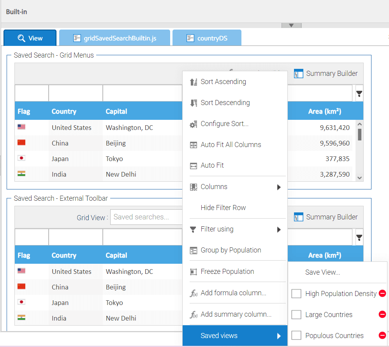This screenshot has width=389, height=347.
Task: Click the Country header in the Grid Menus grid
Action: pyautogui.click(x=76, y=111)
